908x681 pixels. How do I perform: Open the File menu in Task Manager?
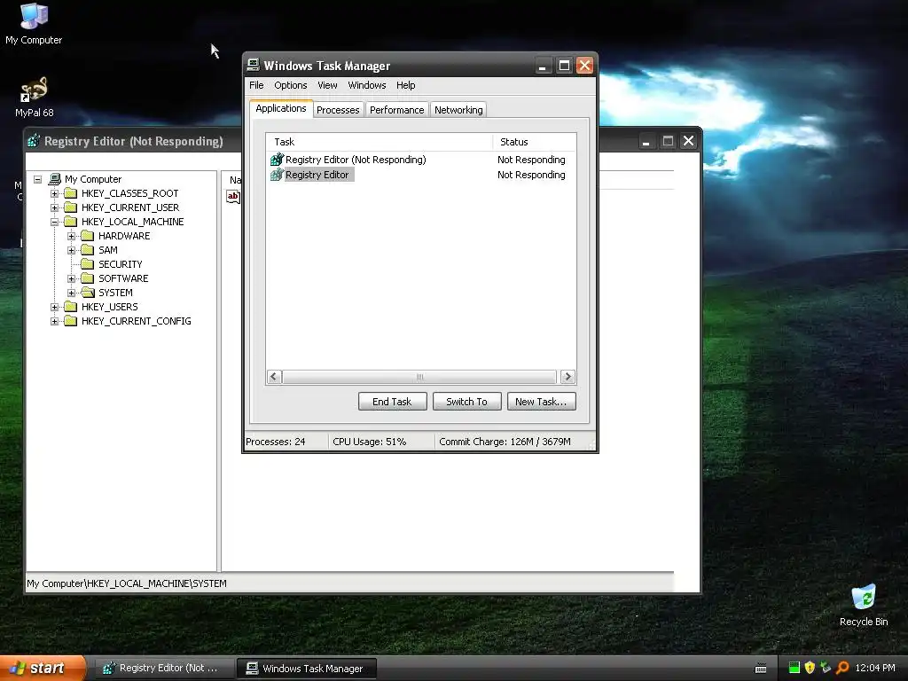256,85
